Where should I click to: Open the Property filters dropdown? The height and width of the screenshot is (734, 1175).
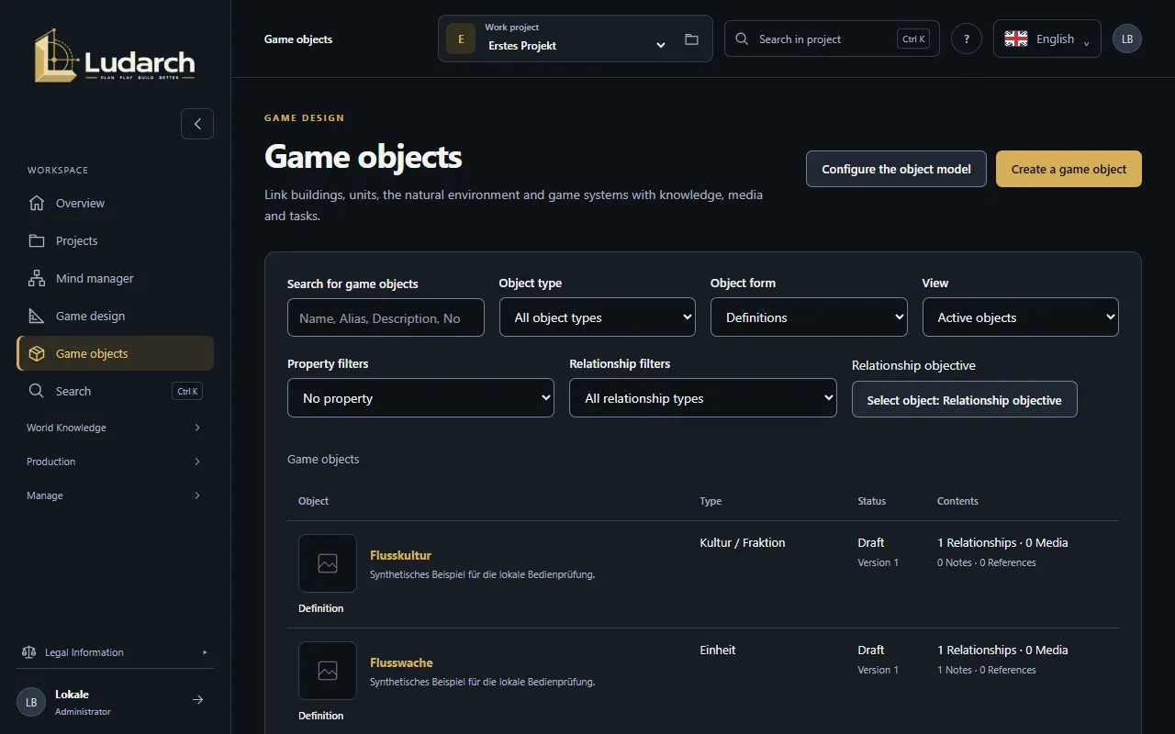tap(420, 398)
